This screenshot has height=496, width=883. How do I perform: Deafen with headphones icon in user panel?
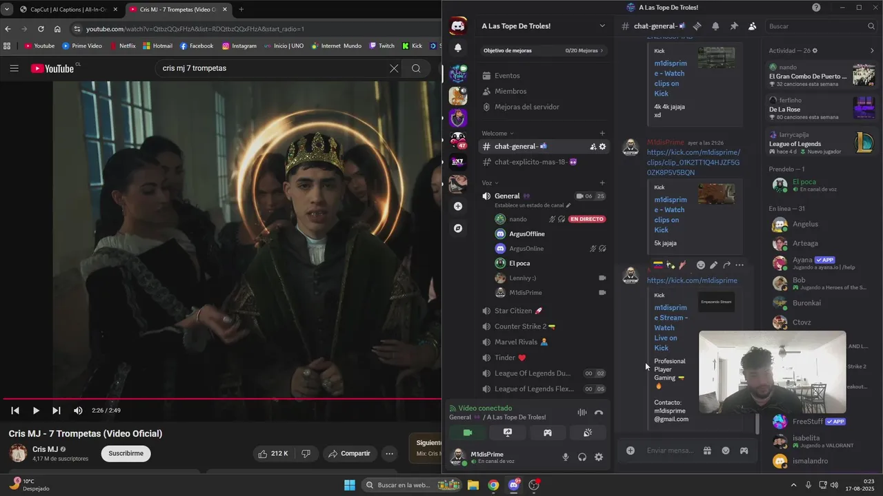click(582, 457)
